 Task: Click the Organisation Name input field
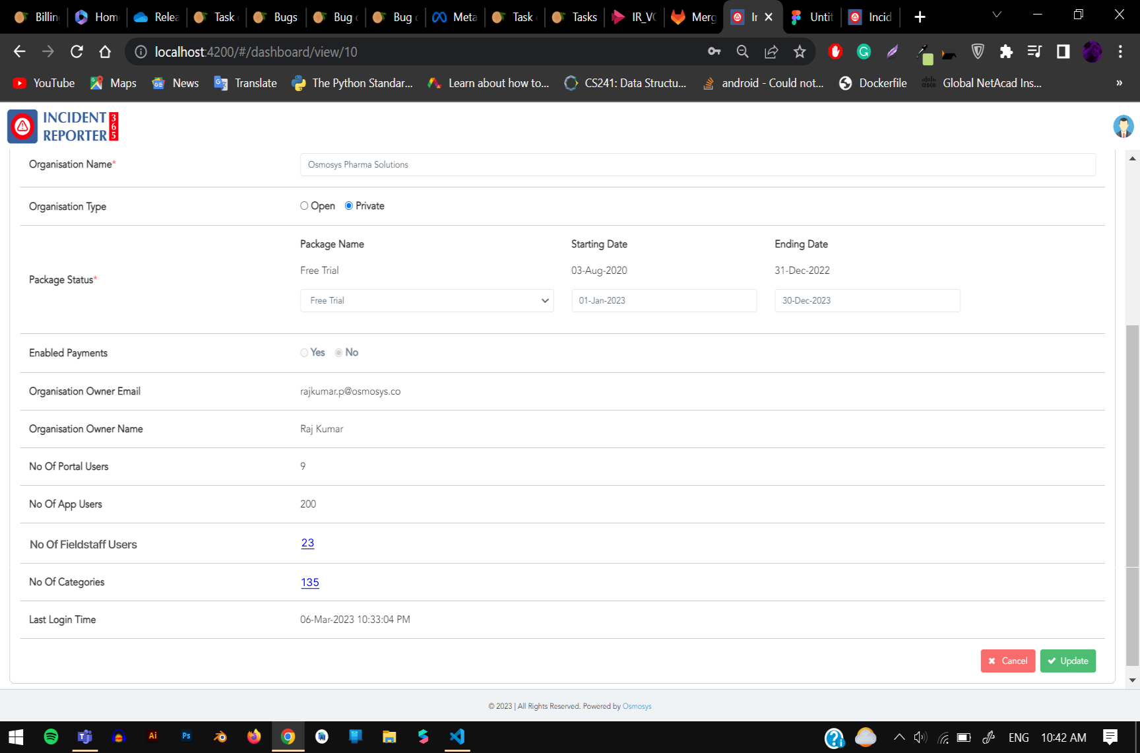pos(697,165)
